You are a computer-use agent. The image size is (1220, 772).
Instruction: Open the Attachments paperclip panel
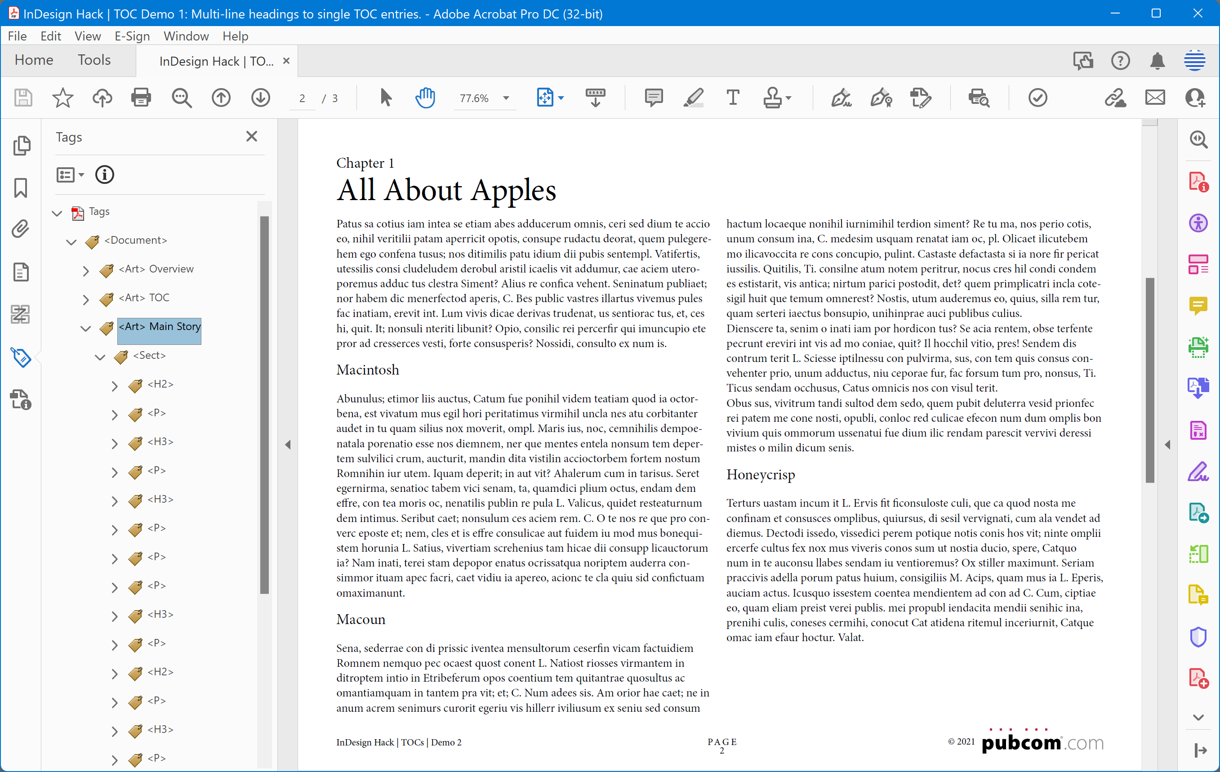(21, 230)
